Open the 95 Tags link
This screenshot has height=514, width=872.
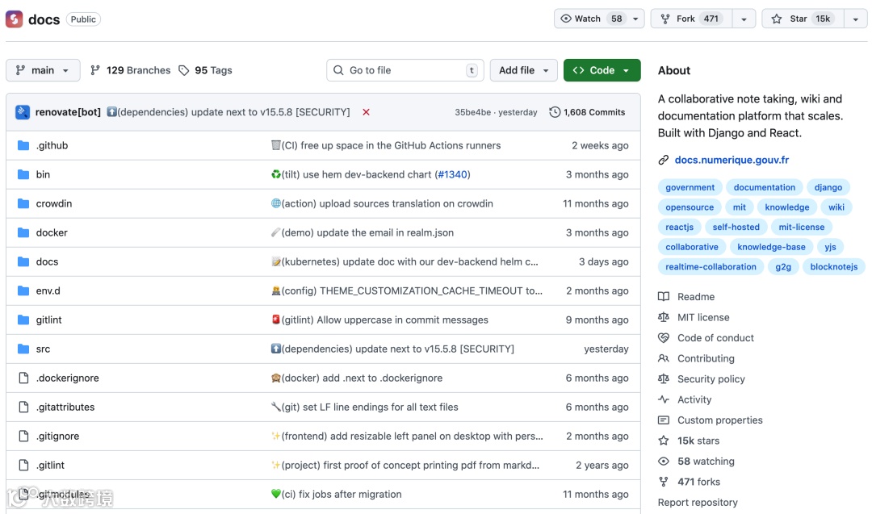tap(205, 70)
